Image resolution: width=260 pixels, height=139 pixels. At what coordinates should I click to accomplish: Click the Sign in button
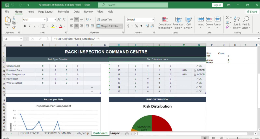click(217, 5)
